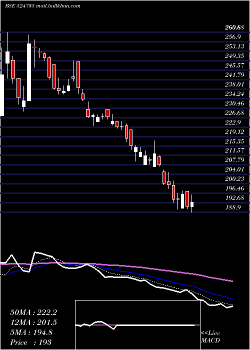Click the tallest white candlestick near 256
This screenshot has height=350, width=250.
point(29,72)
